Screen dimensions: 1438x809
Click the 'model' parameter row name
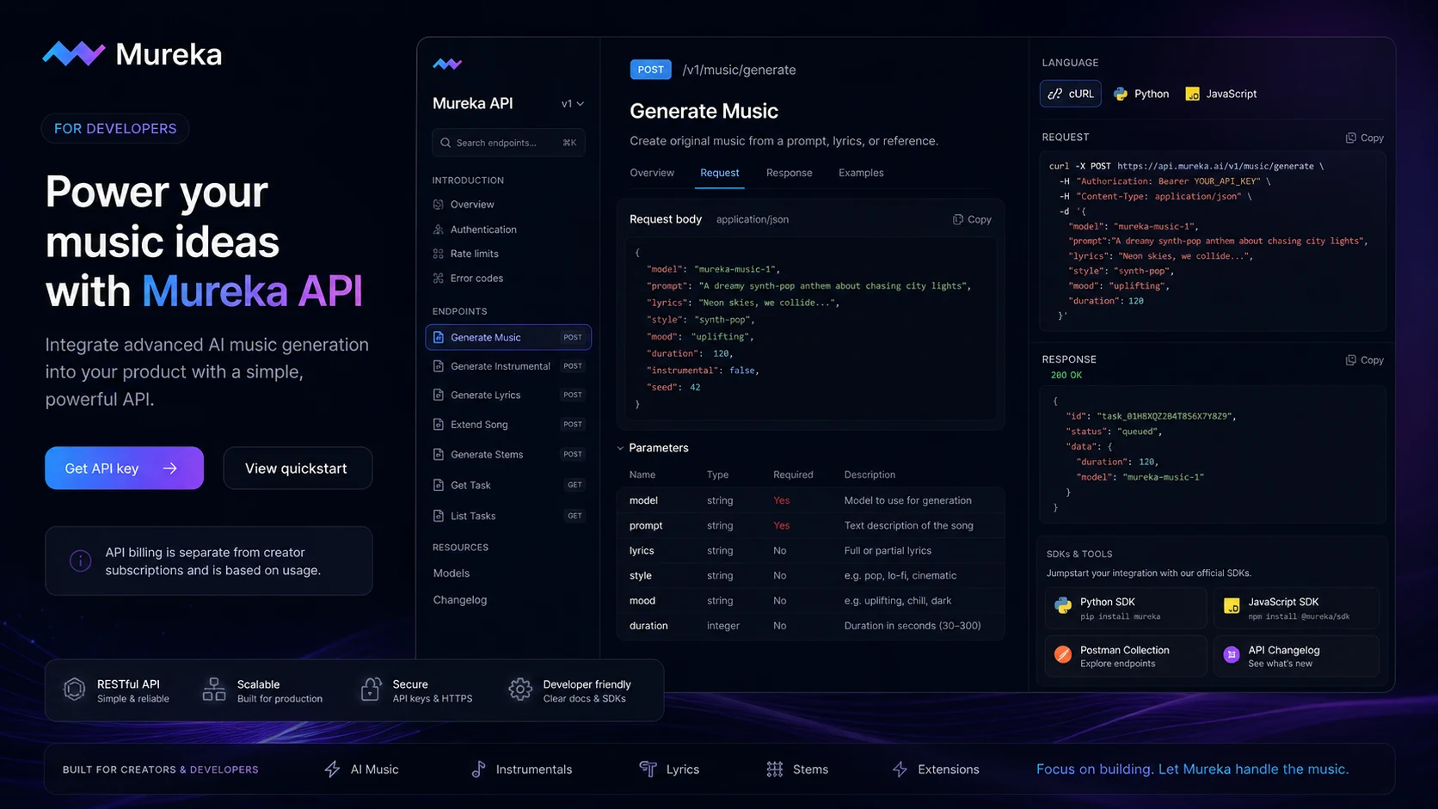point(643,500)
